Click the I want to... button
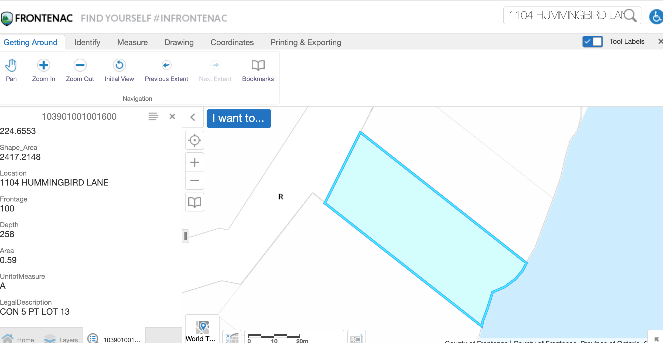 pyautogui.click(x=239, y=118)
